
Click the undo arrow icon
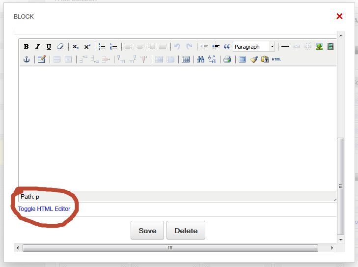coord(177,47)
